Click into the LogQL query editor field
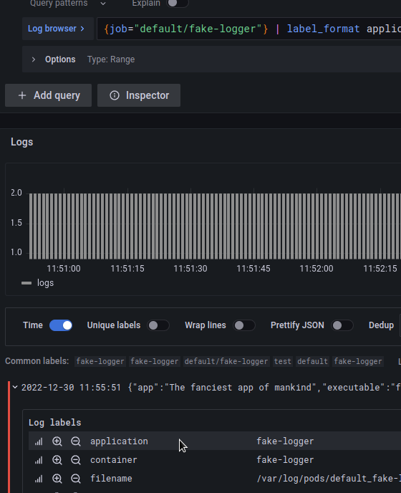401x493 pixels. point(249,29)
